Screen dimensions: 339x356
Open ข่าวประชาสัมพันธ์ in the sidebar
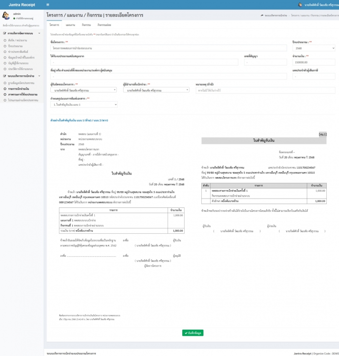[18, 51]
